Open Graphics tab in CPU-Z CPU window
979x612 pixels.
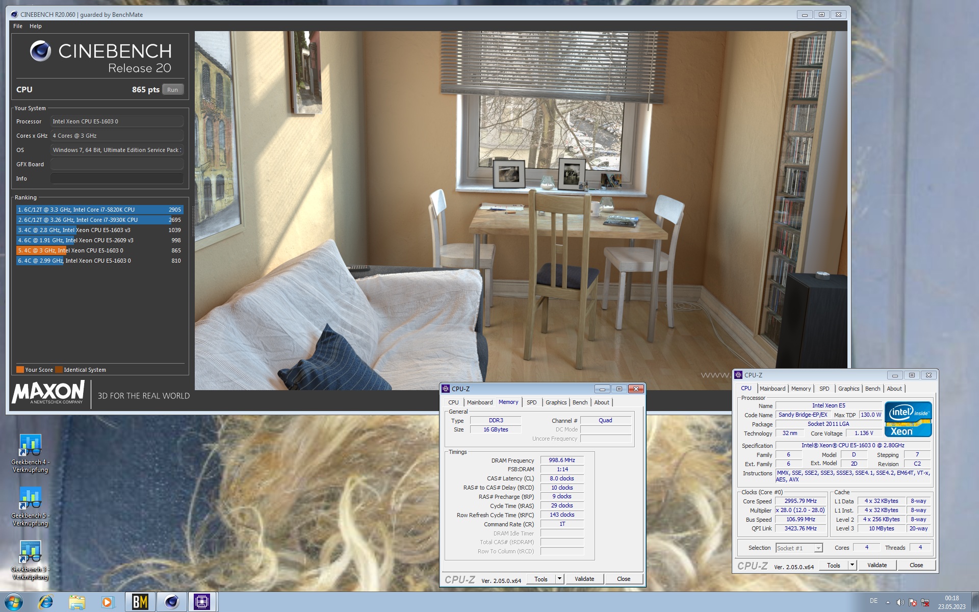(848, 389)
